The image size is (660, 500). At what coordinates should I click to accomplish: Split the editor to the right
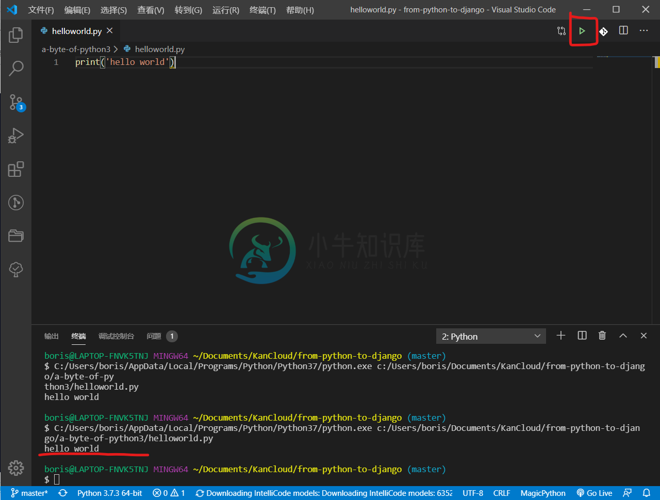pyautogui.click(x=623, y=30)
